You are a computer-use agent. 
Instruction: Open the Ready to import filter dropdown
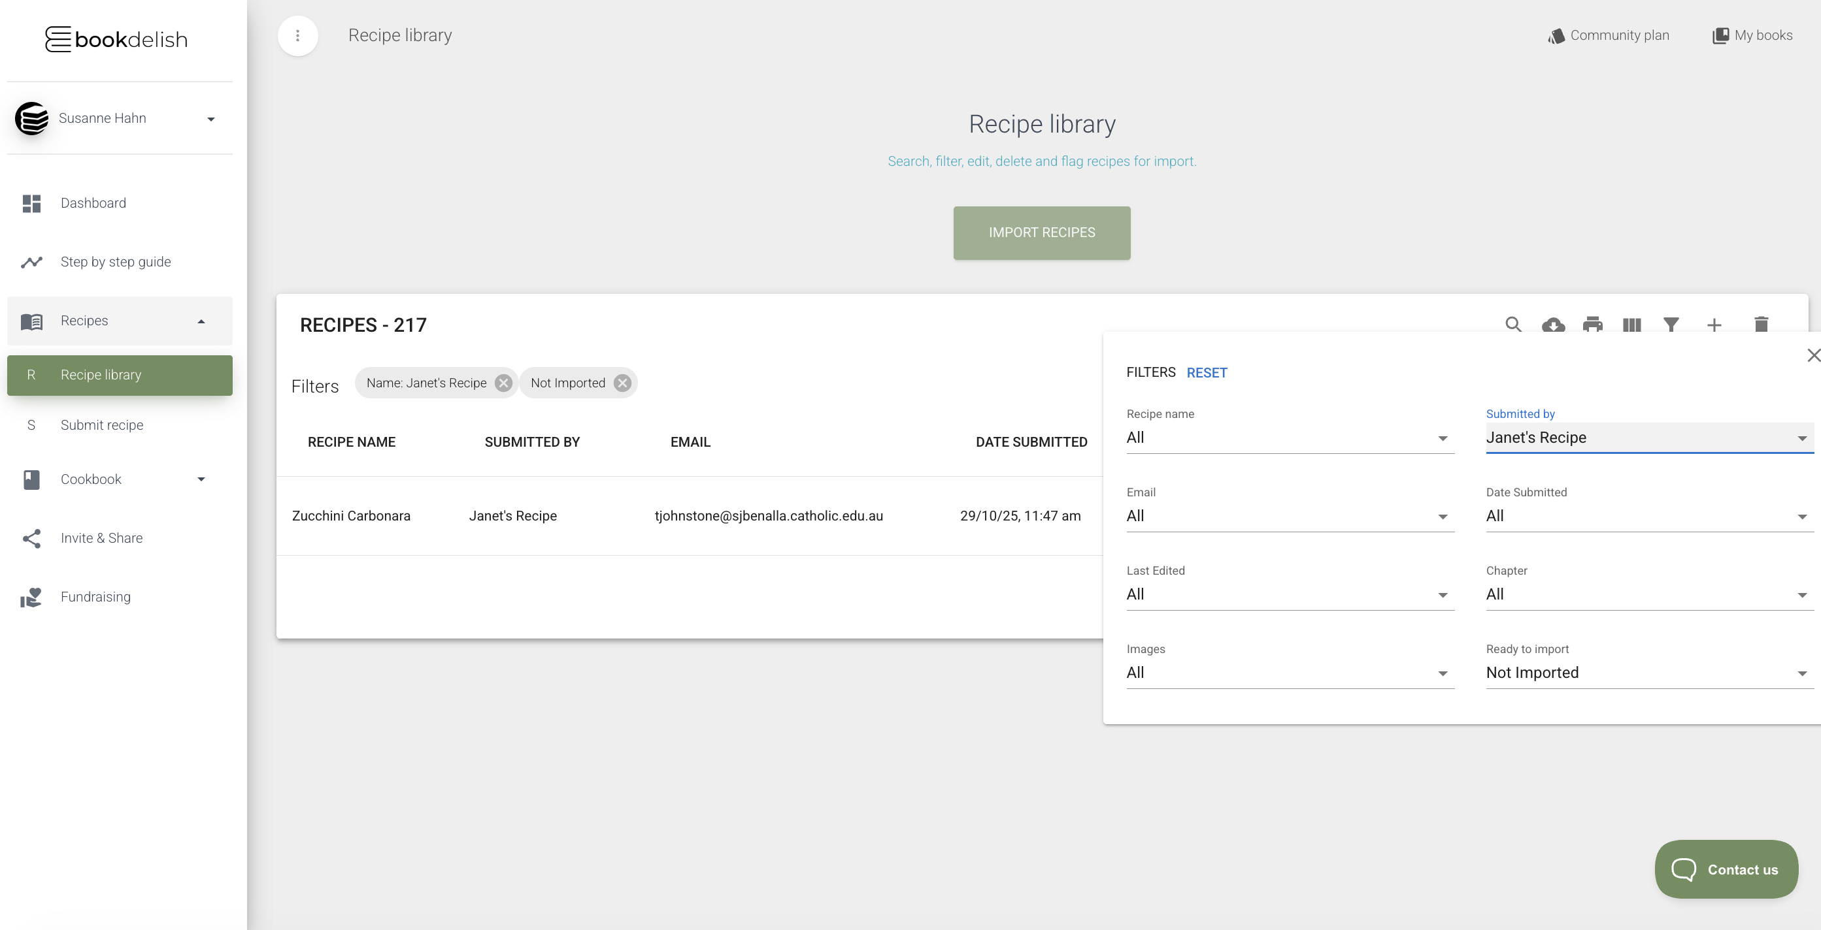coord(1650,673)
